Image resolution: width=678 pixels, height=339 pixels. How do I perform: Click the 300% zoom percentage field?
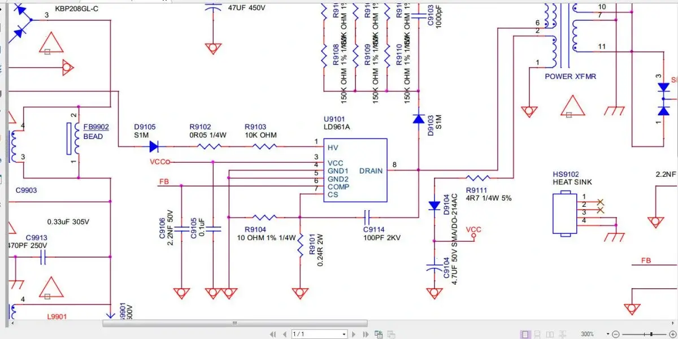click(x=588, y=334)
